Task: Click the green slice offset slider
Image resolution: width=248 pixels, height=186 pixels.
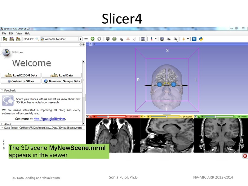Action: click(x=219, y=117)
